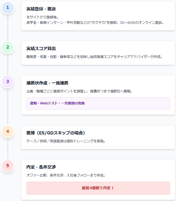Screen dimensions: 176x201
Task: Click the timeline line between steps 3 and 4
Action: [x=8, y=107]
